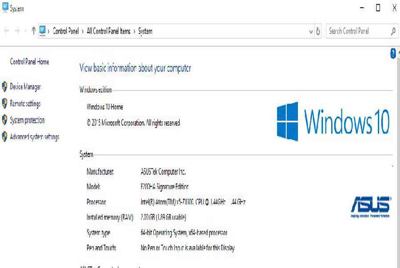Click 'Windows 10 Home' edition text
This screenshot has width=400, height=268.
pos(105,107)
